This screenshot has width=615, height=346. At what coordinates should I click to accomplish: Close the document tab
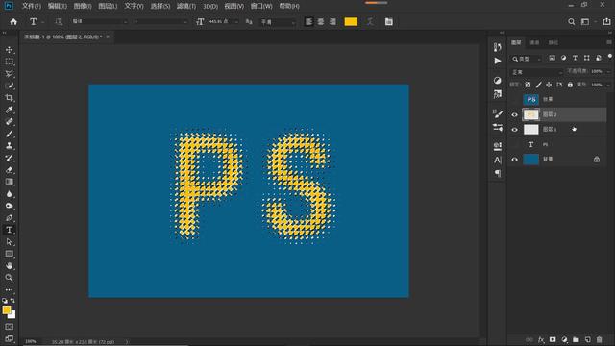108,37
